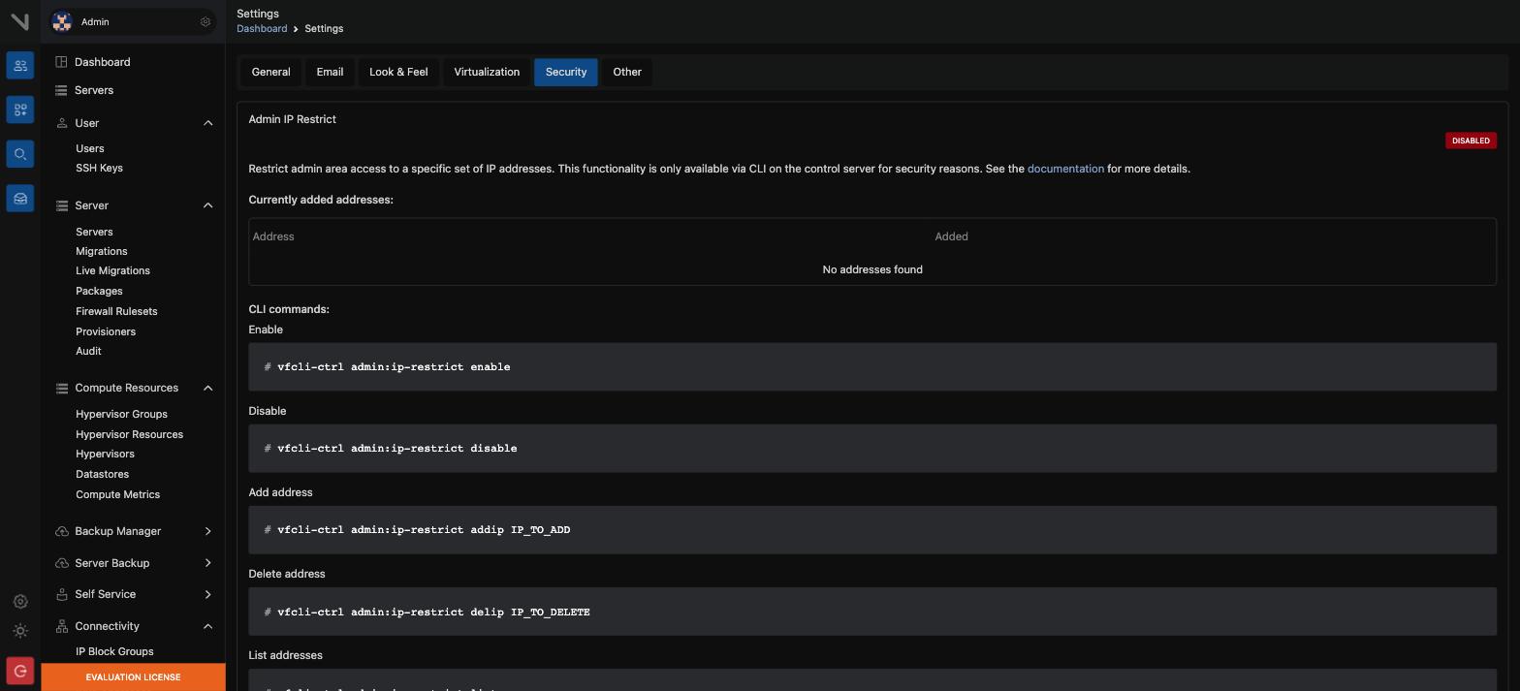Open Live Migrations in sidebar
Image resolution: width=1520 pixels, height=691 pixels.
112,270
